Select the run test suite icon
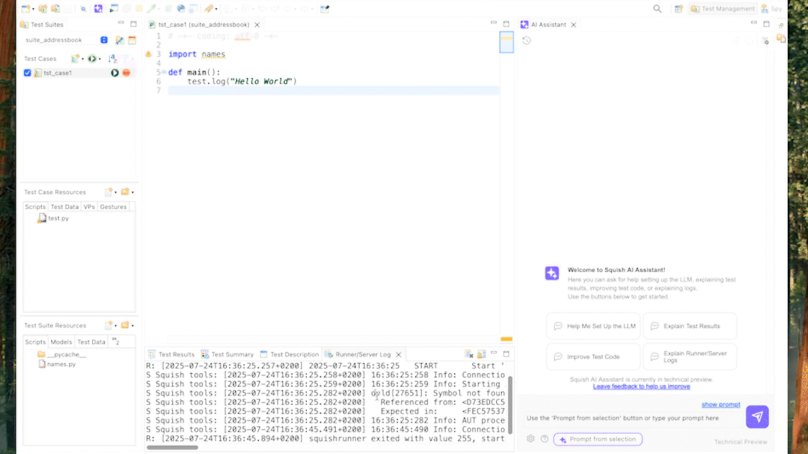 pyautogui.click(x=92, y=58)
